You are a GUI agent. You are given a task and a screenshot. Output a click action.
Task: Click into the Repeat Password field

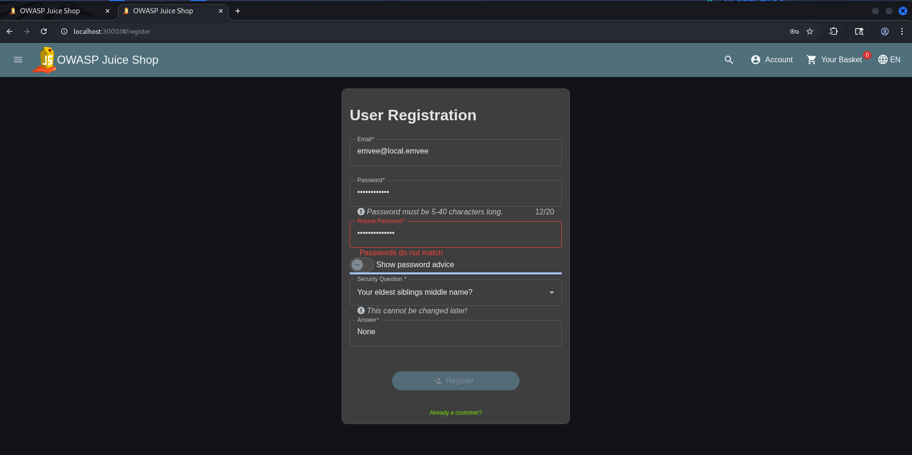point(456,234)
